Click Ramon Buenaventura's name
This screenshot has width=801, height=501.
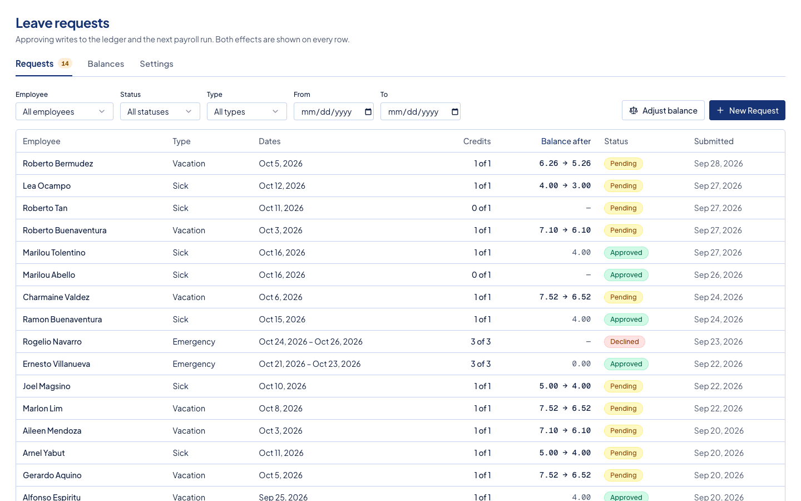click(x=62, y=320)
